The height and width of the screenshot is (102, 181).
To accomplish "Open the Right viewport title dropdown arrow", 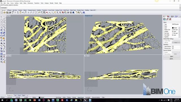I will [89, 56].
